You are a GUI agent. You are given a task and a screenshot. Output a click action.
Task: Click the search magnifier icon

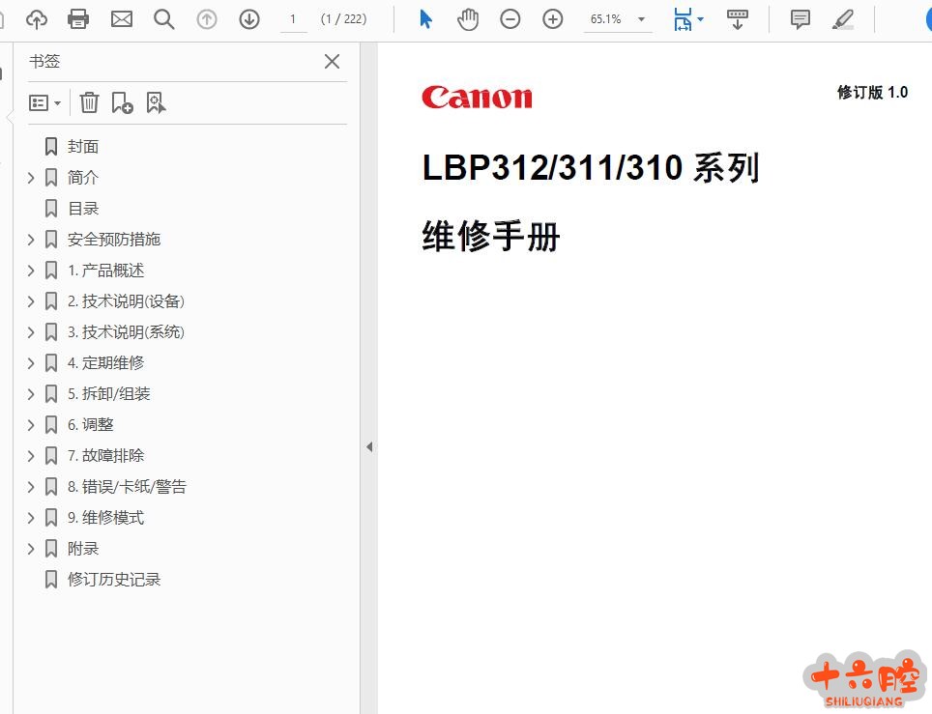(x=164, y=18)
